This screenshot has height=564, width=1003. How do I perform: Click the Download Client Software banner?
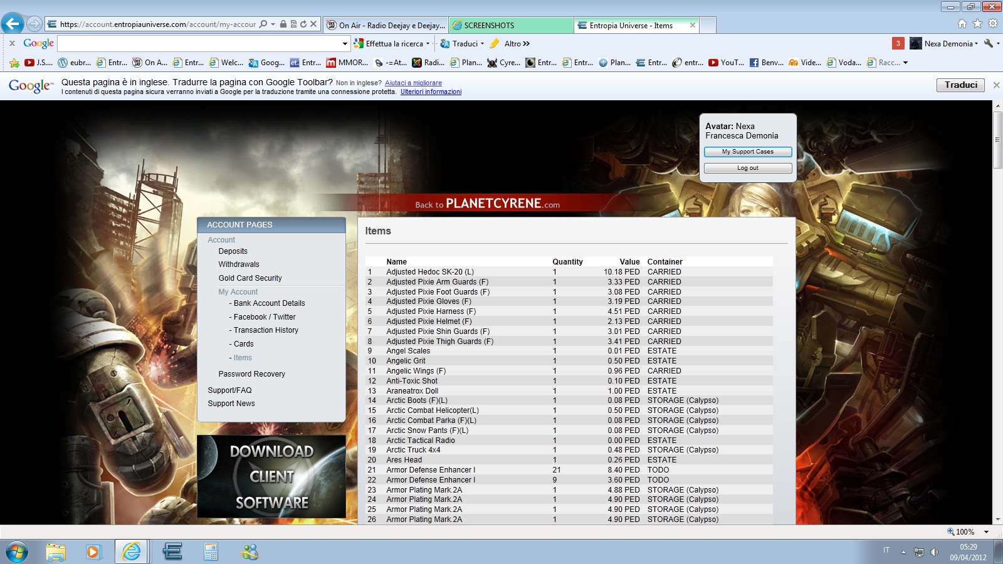point(271,476)
